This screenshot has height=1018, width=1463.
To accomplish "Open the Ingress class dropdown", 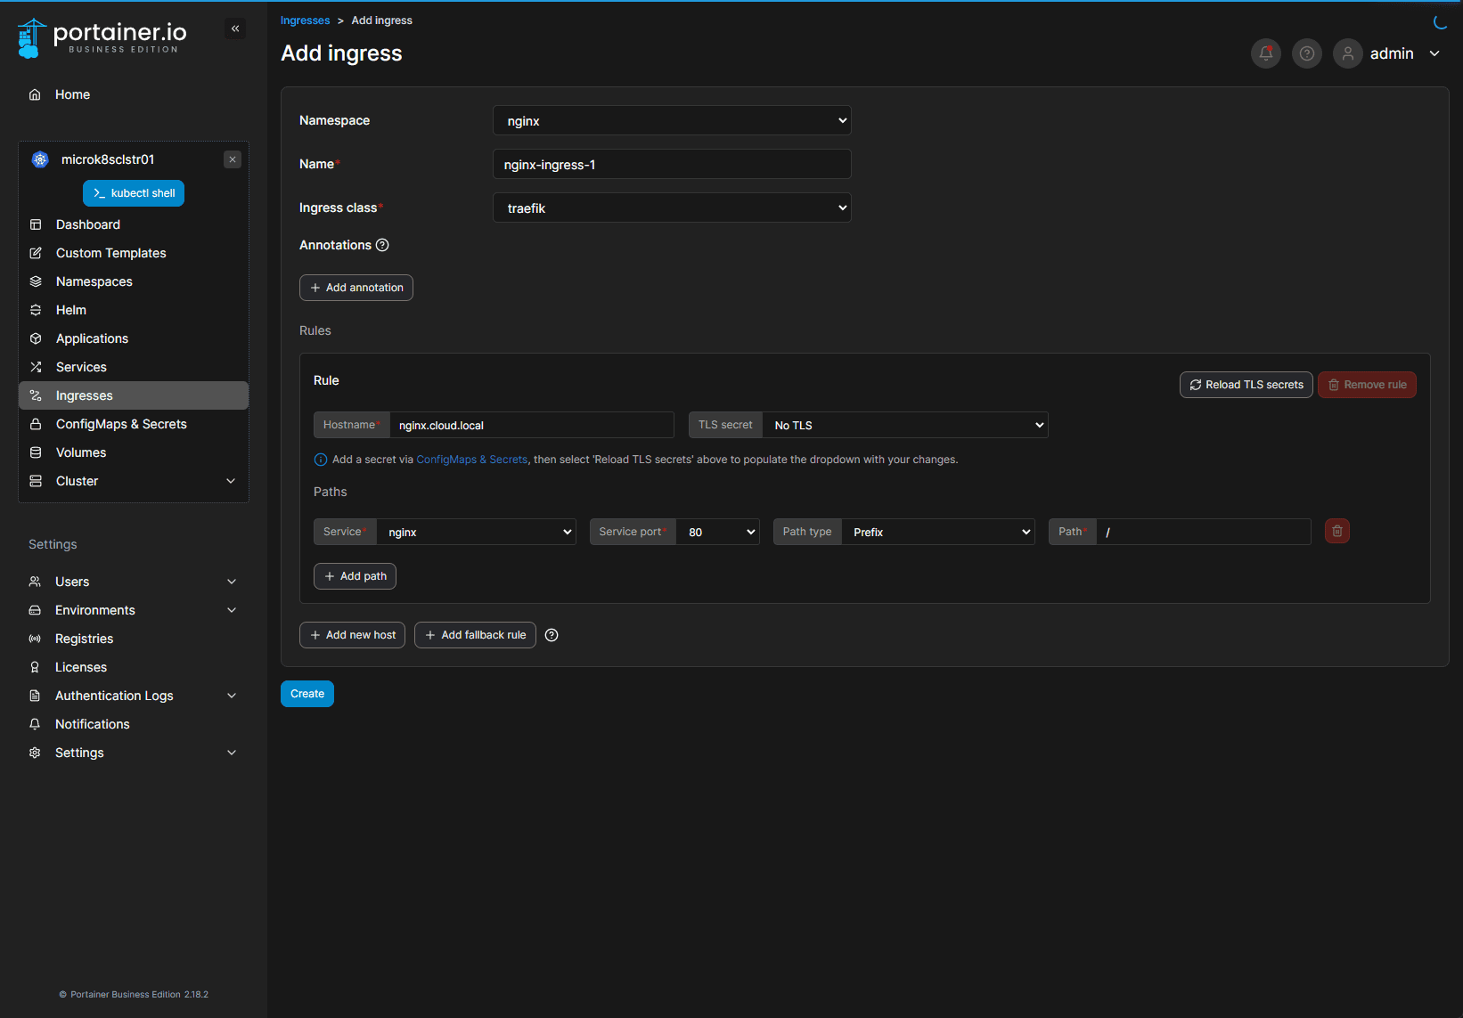I will click(672, 208).
